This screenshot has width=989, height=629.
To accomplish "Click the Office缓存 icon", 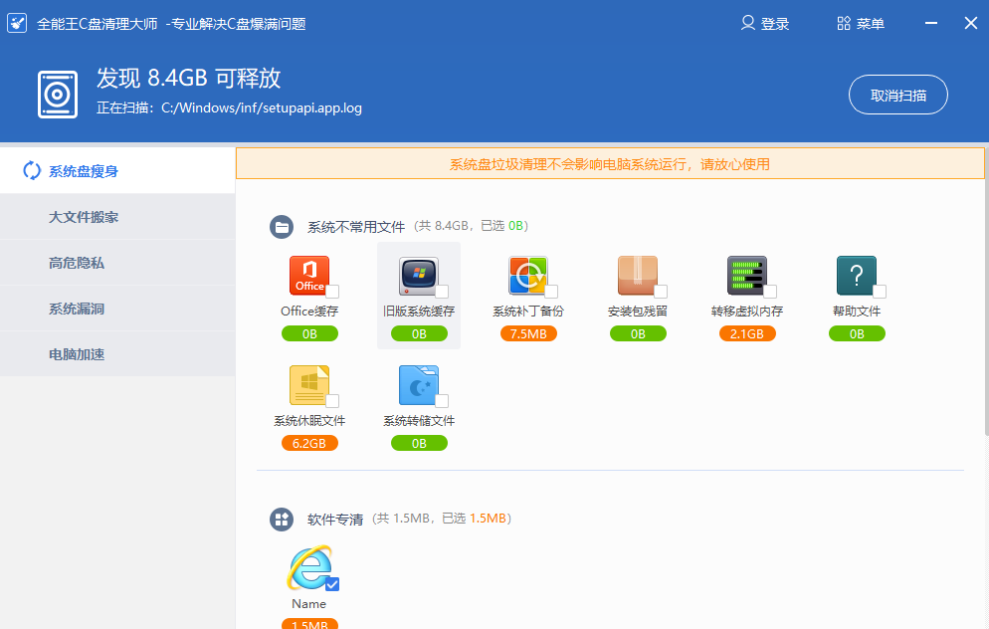I will click(x=308, y=276).
